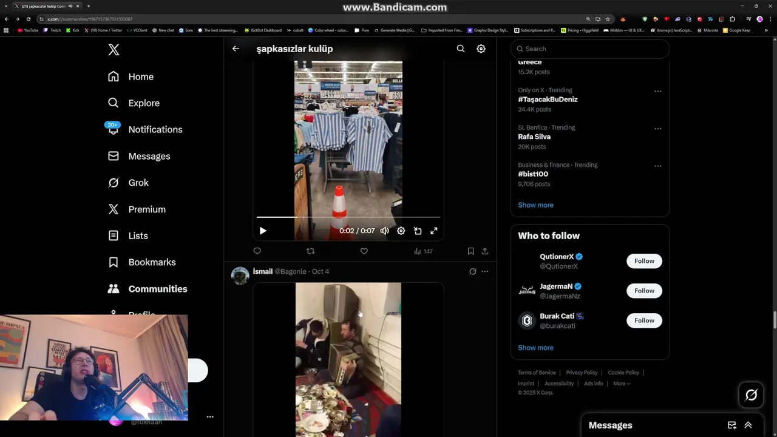The image size is (777, 437).
Task: Click the X logo in the sidebar
Action: point(114,50)
